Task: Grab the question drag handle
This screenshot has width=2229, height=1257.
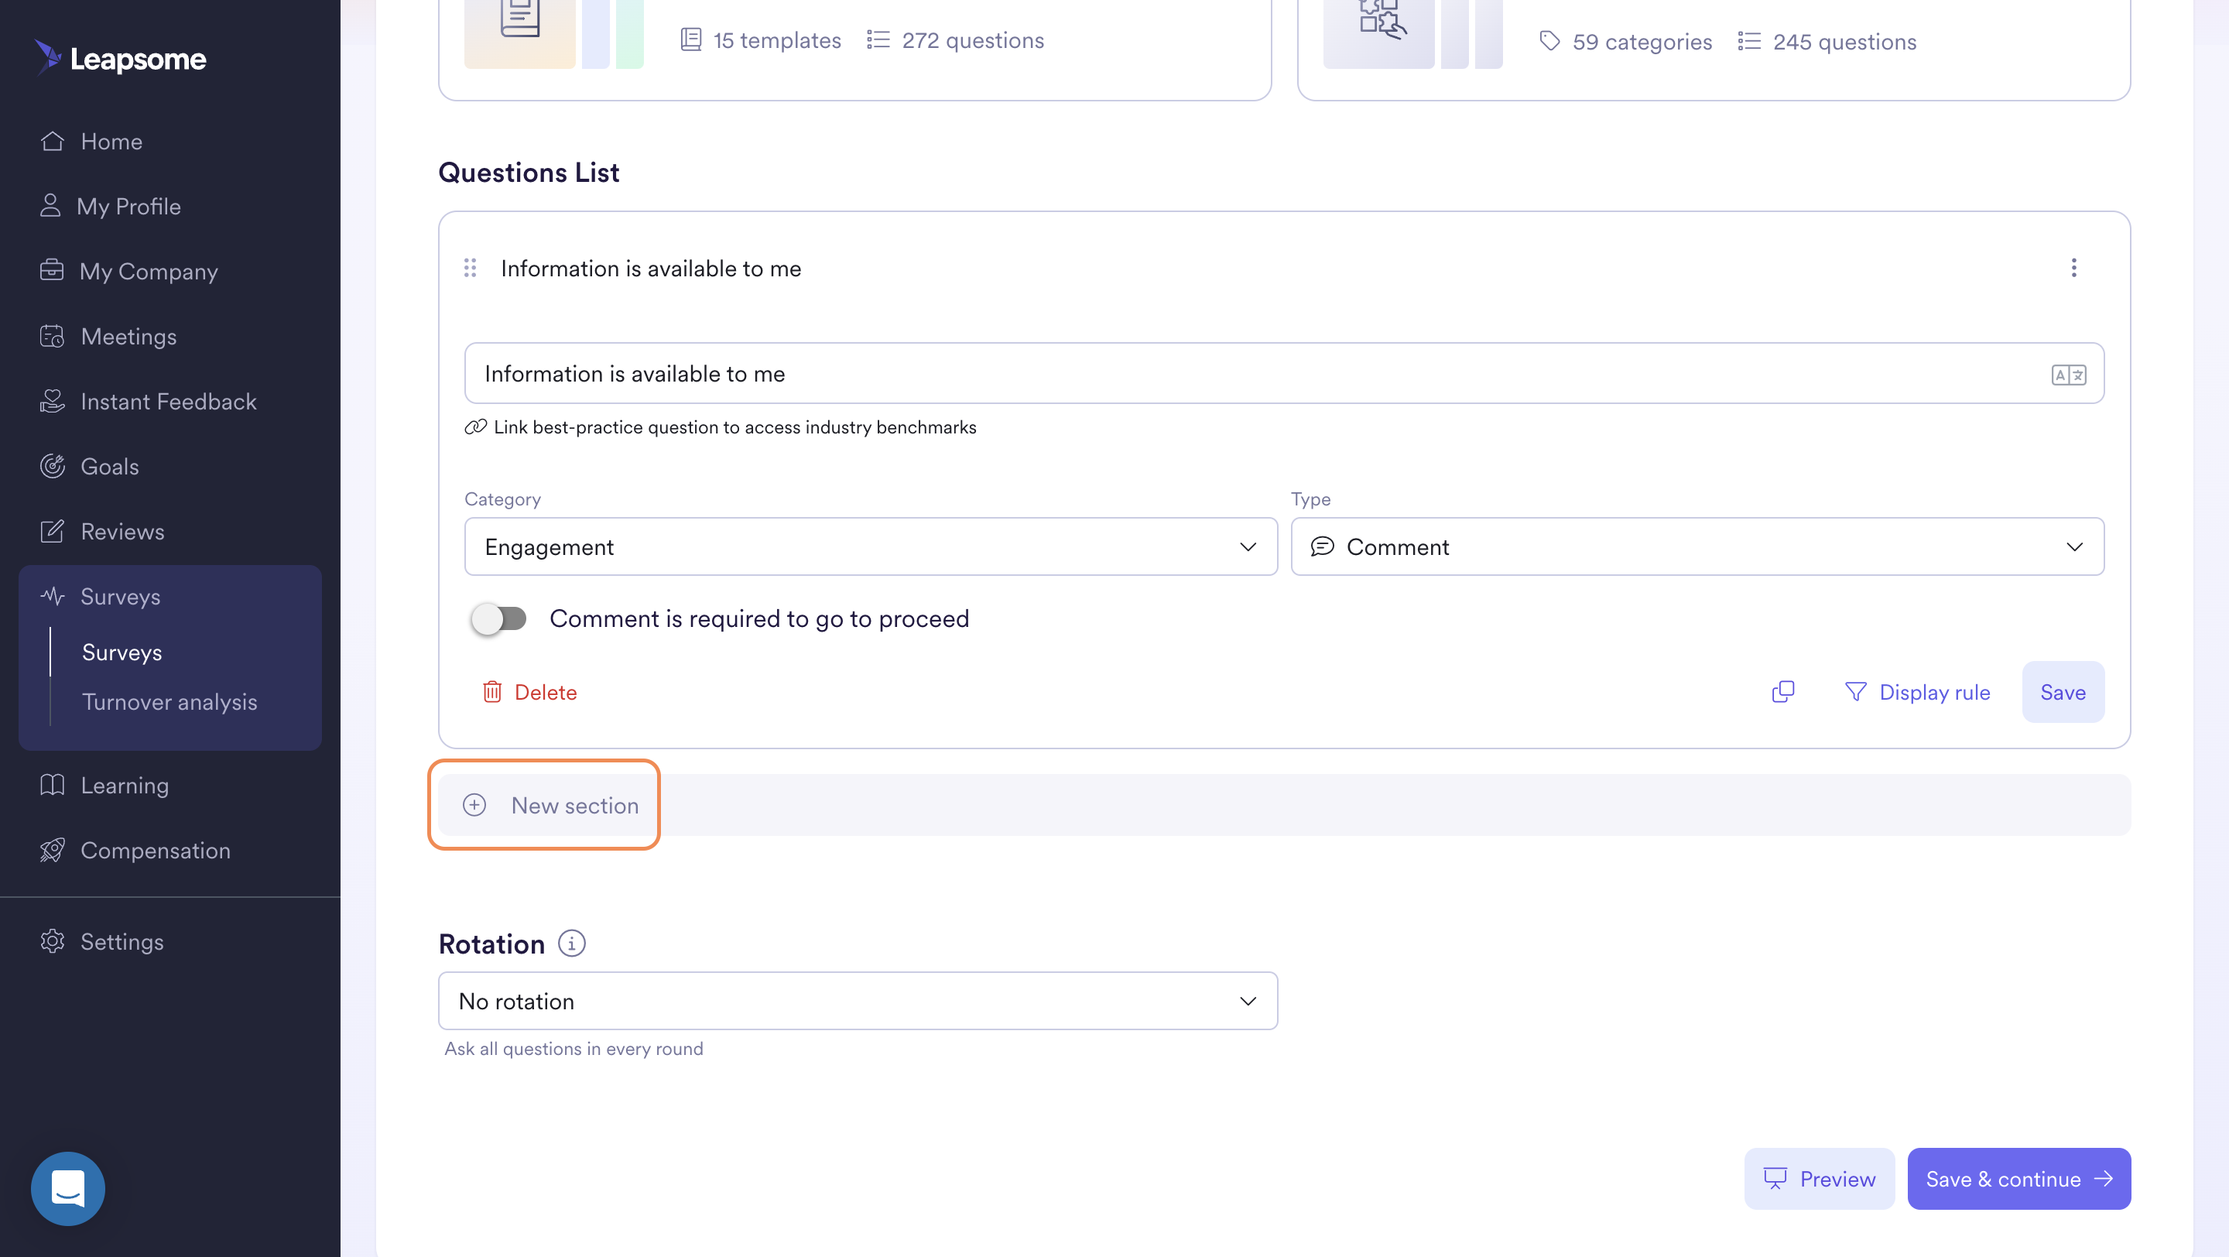Action: point(470,268)
